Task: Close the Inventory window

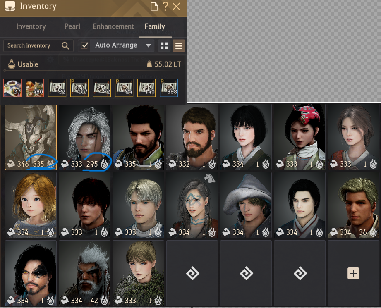Action: (176, 7)
